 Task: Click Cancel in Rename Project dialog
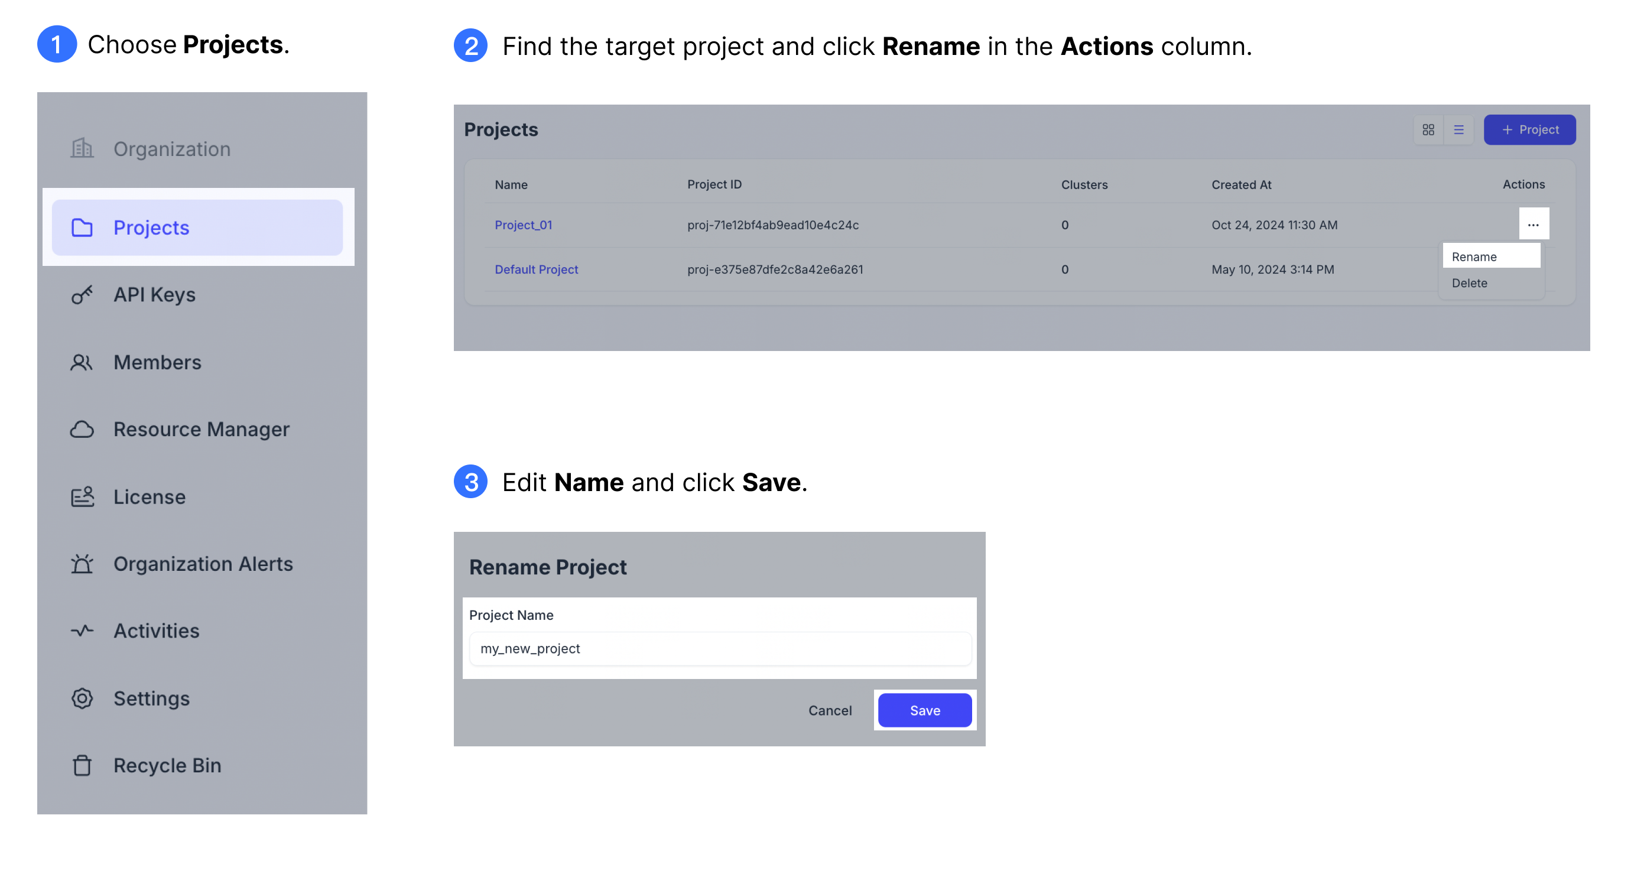[830, 710]
